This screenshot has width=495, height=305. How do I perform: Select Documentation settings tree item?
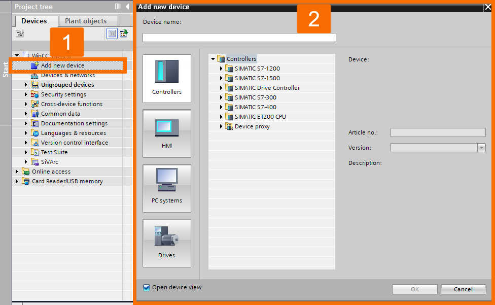(x=74, y=123)
